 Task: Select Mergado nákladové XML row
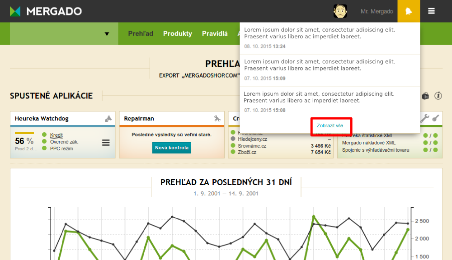[390, 143]
